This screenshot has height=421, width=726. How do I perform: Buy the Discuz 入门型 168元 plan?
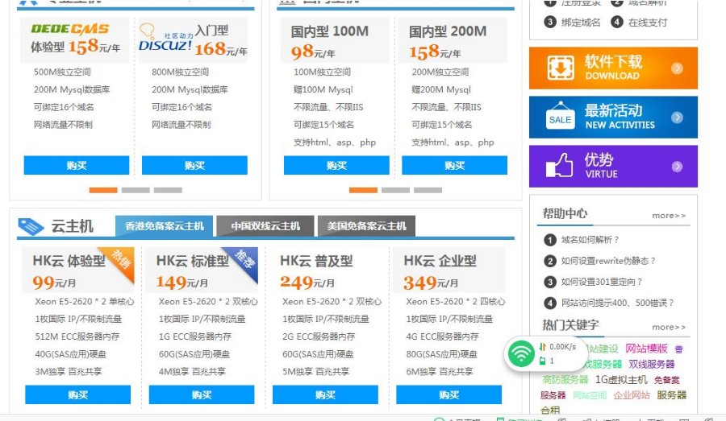(x=194, y=165)
